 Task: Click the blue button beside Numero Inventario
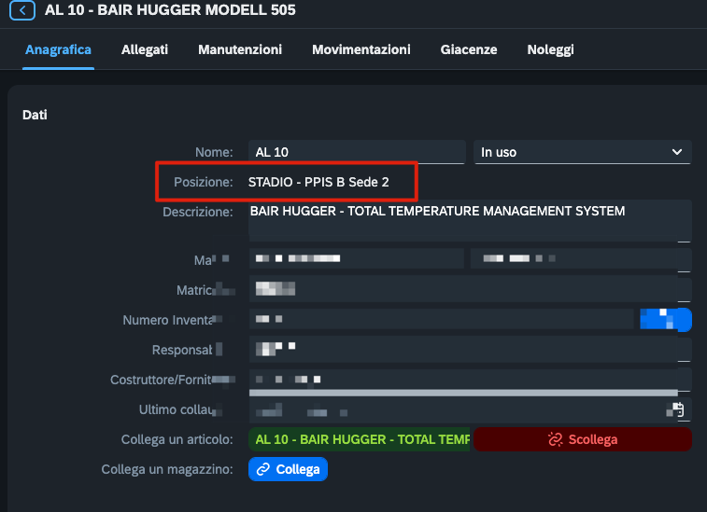(x=665, y=320)
